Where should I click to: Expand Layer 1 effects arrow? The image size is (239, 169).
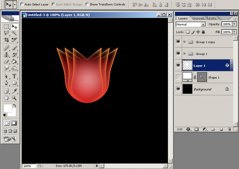point(232,65)
